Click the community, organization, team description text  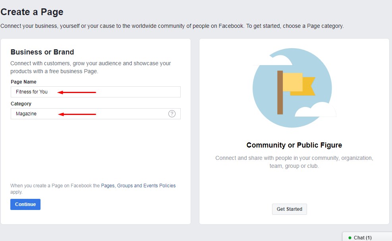click(x=294, y=162)
